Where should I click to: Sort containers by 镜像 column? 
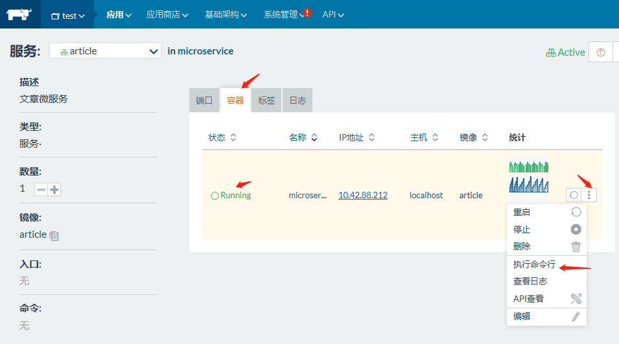[x=474, y=137]
